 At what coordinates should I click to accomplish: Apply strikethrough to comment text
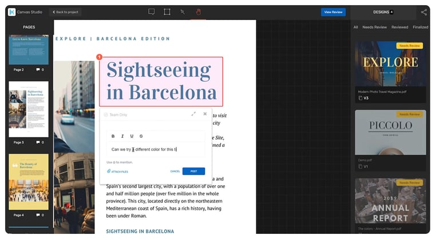[x=141, y=136]
